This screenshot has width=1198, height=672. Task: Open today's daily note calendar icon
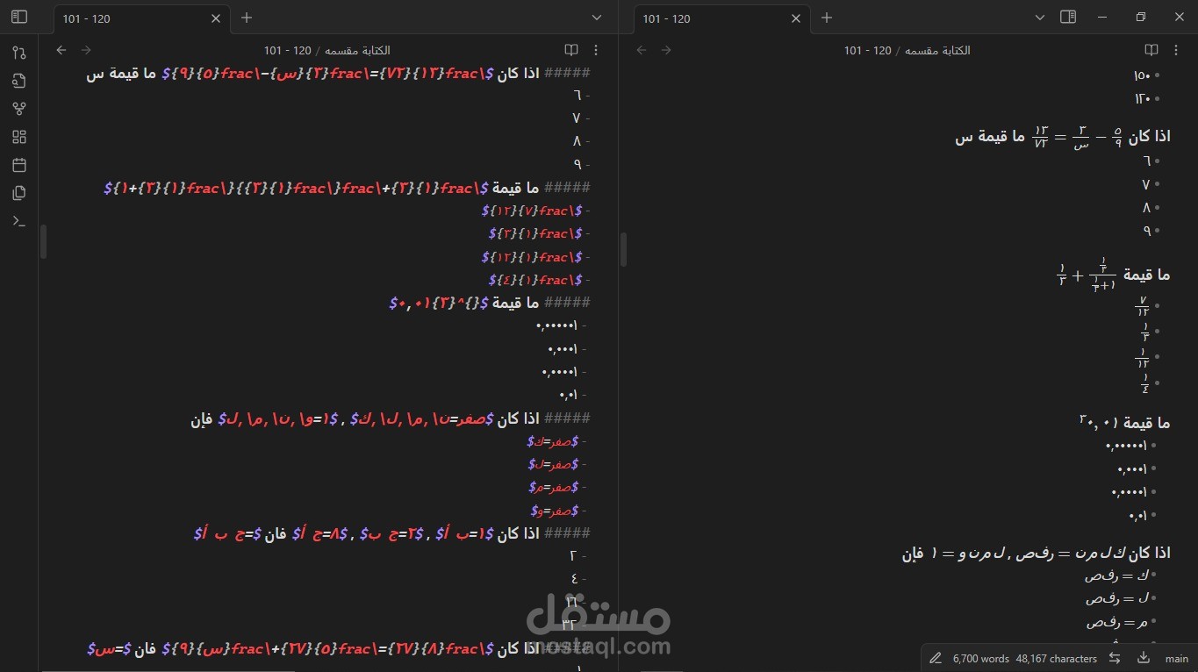click(x=18, y=164)
